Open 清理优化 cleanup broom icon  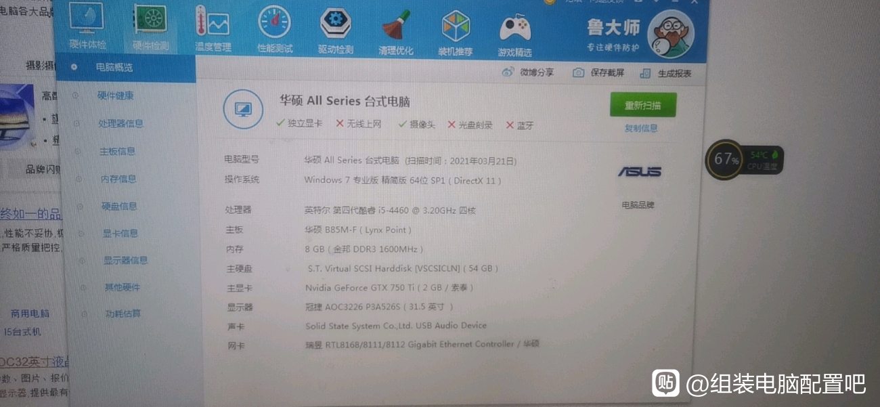click(397, 33)
